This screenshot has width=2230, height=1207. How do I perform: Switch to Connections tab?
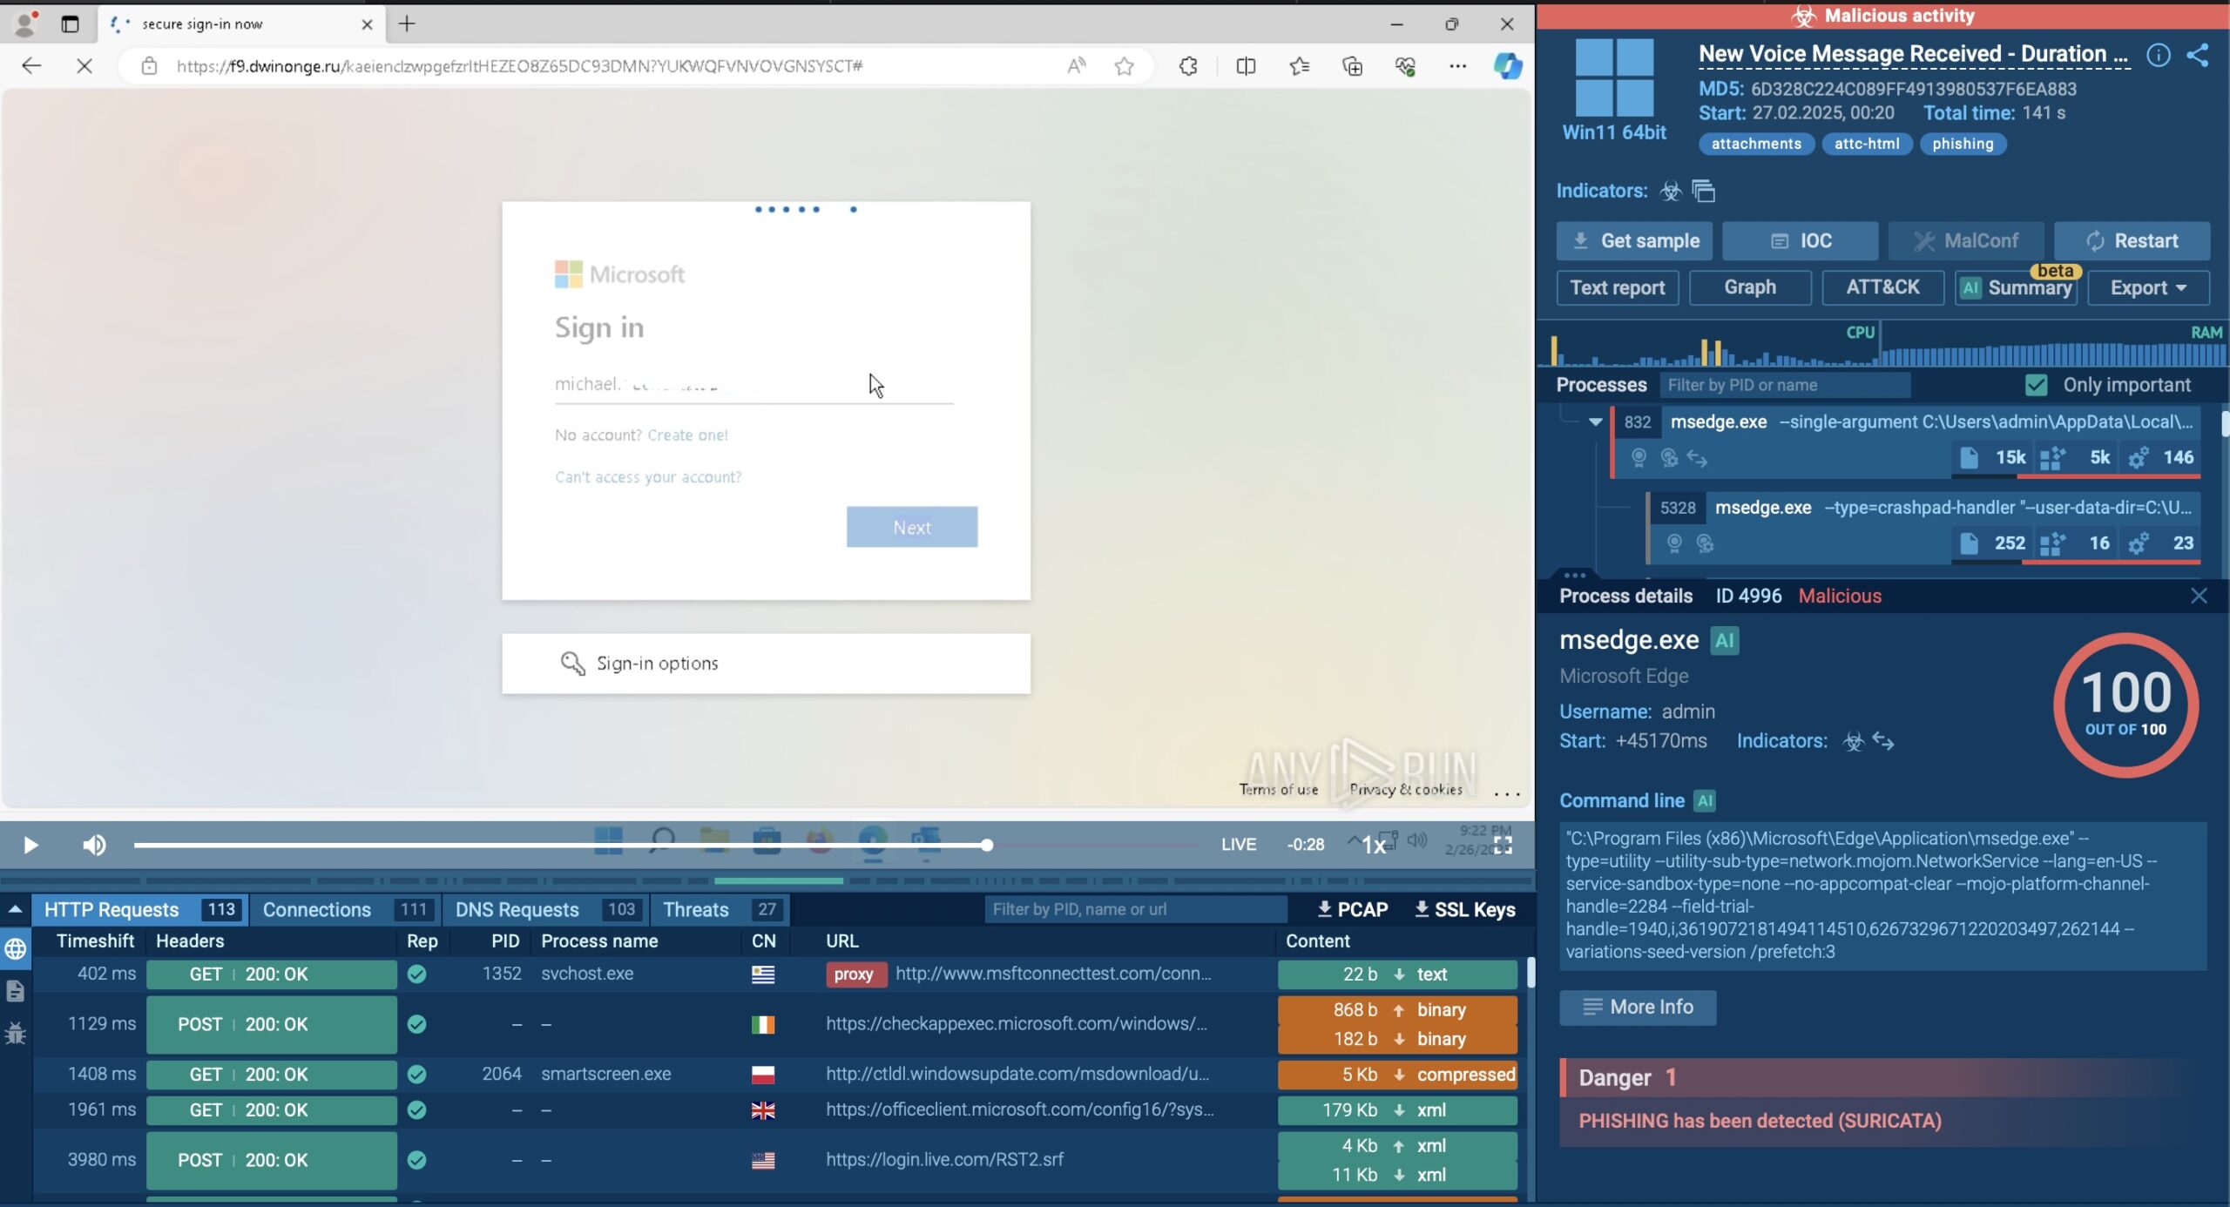click(x=346, y=909)
